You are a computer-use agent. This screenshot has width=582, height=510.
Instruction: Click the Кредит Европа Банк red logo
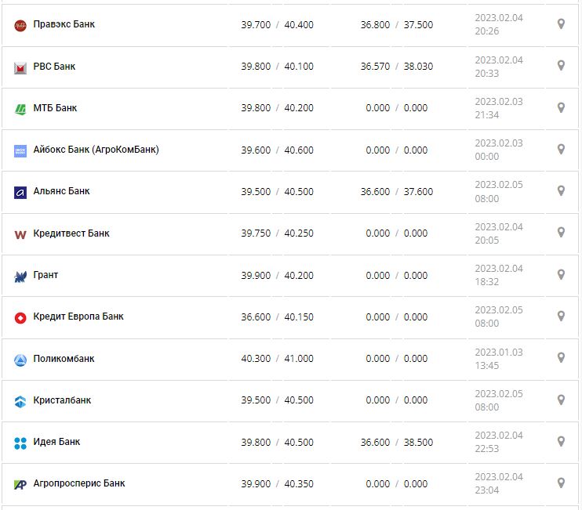click(x=20, y=317)
